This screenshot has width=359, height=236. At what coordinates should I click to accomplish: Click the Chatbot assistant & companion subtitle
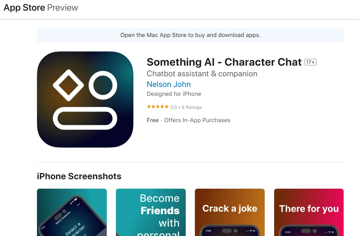pos(202,74)
